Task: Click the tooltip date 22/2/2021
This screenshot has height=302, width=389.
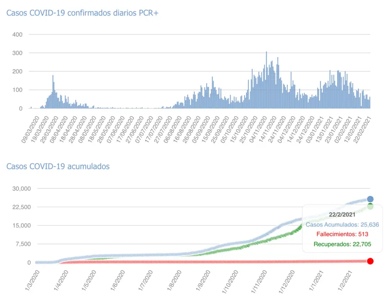Action: coord(342,214)
